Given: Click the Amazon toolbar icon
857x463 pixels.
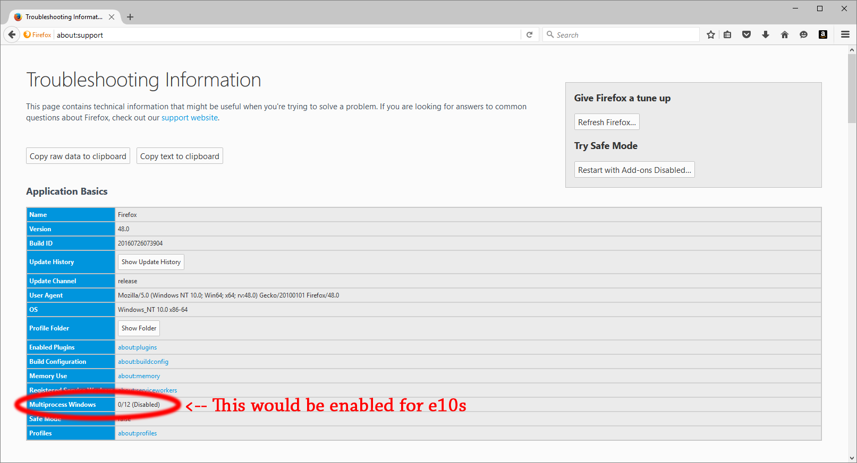Looking at the screenshot, I should click(x=823, y=34).
